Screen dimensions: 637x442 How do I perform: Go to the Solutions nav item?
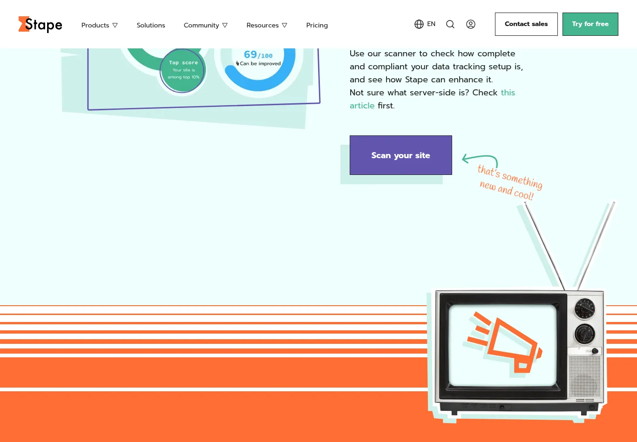coord(151,25)
